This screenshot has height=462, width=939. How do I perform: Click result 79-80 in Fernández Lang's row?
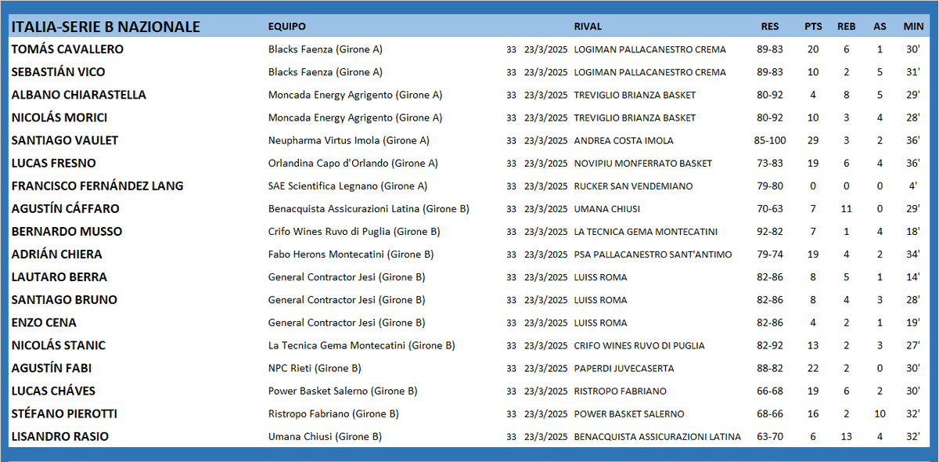coord(770,186)
